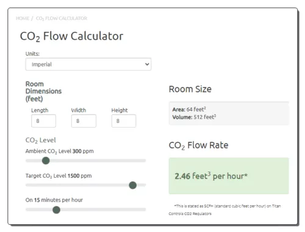
Task: Click the Ambient CO2 Level slider handle
Action: point(46,161)
